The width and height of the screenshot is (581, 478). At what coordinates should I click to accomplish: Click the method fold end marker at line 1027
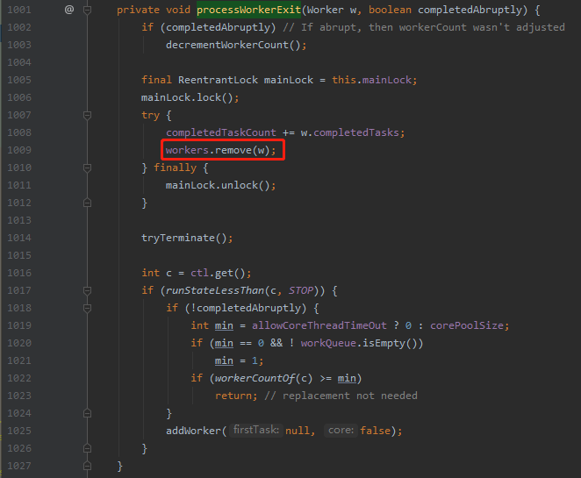[88, 466]
